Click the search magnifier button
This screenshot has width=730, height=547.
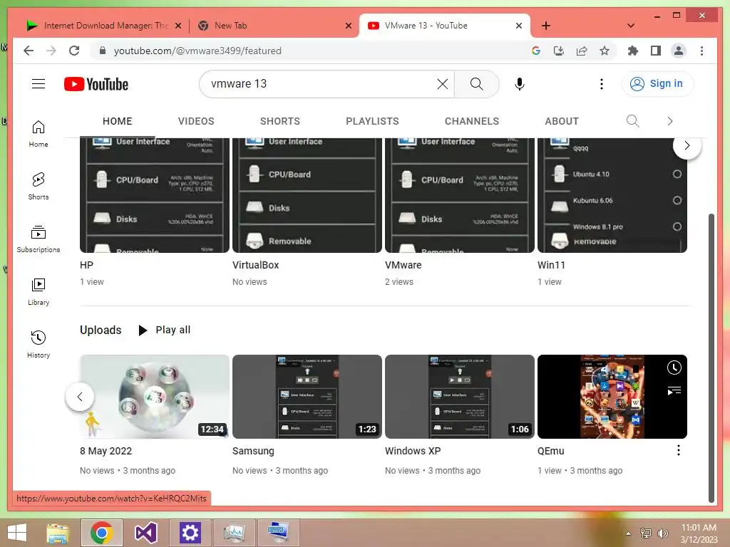(x=476, y=84)
